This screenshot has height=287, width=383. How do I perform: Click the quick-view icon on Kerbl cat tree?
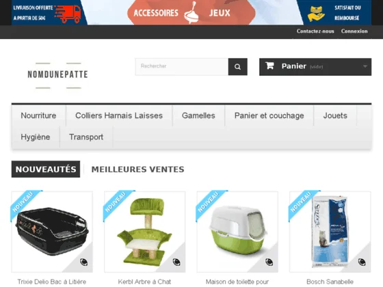(176, 262)
